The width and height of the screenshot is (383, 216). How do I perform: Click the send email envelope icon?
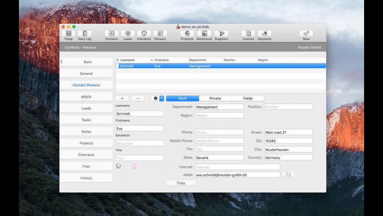click(288, 175)
